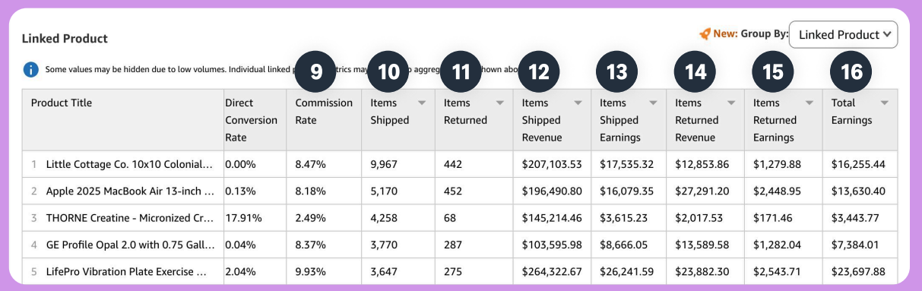Select the 5,170 items shipped cell
Image resolution: width=922 pixels, height=291 pixels.
pos(398,191)
